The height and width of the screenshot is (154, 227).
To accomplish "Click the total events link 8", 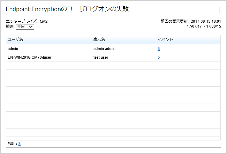I will click(20, 144).
